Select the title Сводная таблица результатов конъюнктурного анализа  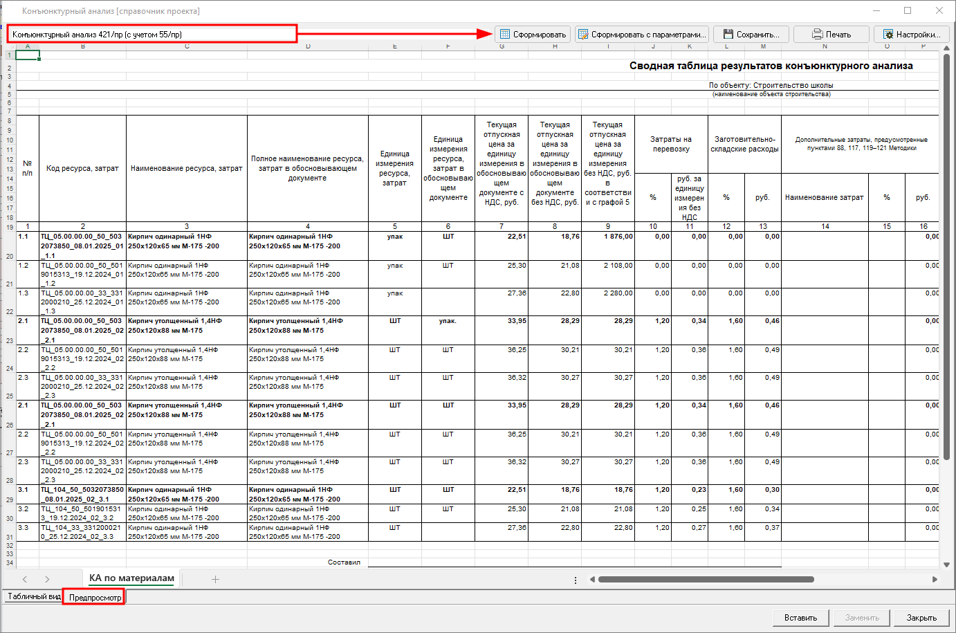[x=771, y=66]
